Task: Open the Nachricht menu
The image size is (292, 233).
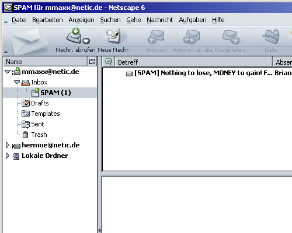Action: pos(160,20)
